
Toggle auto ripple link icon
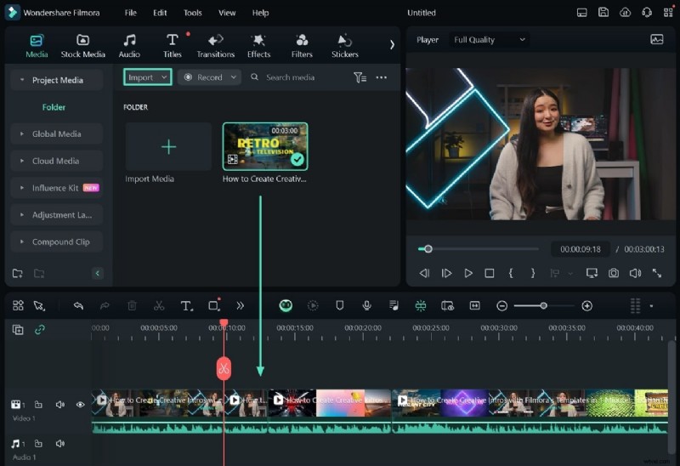39,330
